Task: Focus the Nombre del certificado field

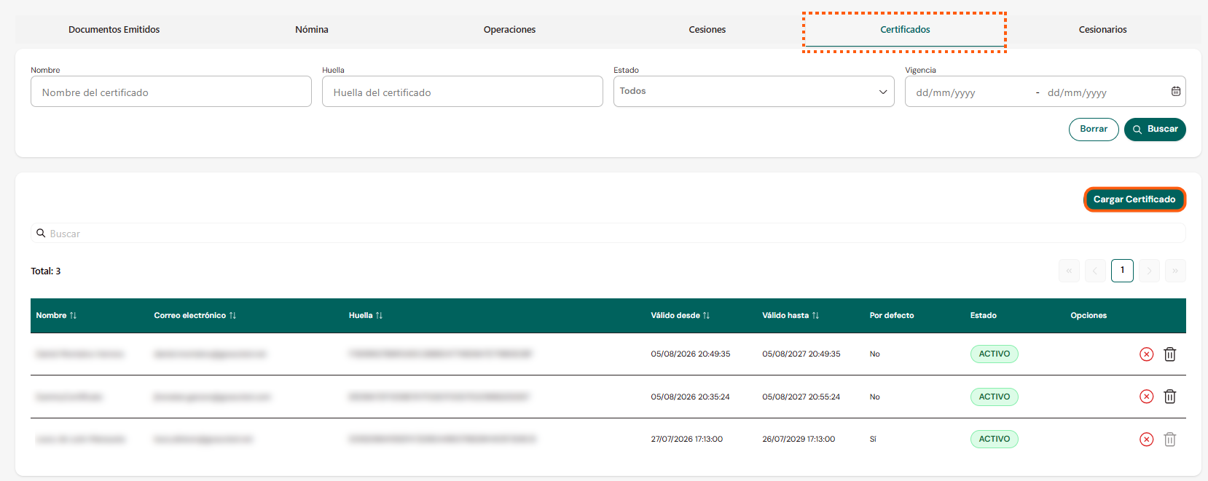Action: click(x=171, y=92)
